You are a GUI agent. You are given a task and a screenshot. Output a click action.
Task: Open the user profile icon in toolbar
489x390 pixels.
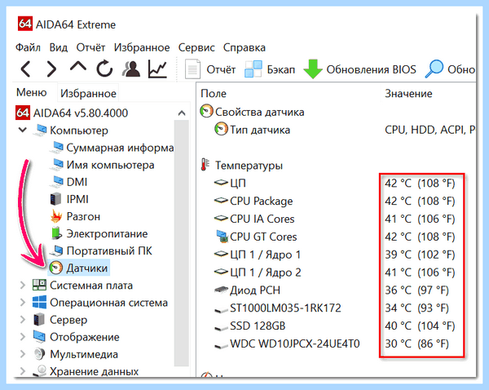pos(131,69)
